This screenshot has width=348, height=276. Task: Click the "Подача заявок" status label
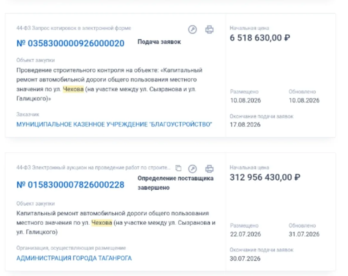(159, 42)
